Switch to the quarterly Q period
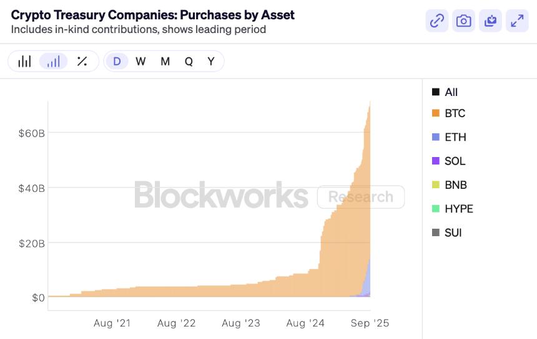537x339 pixels. tap(189, 61)
